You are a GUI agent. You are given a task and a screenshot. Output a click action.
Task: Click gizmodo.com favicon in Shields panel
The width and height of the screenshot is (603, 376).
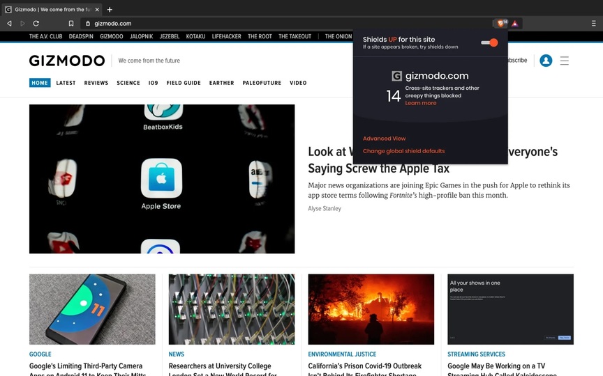[396, 76]
